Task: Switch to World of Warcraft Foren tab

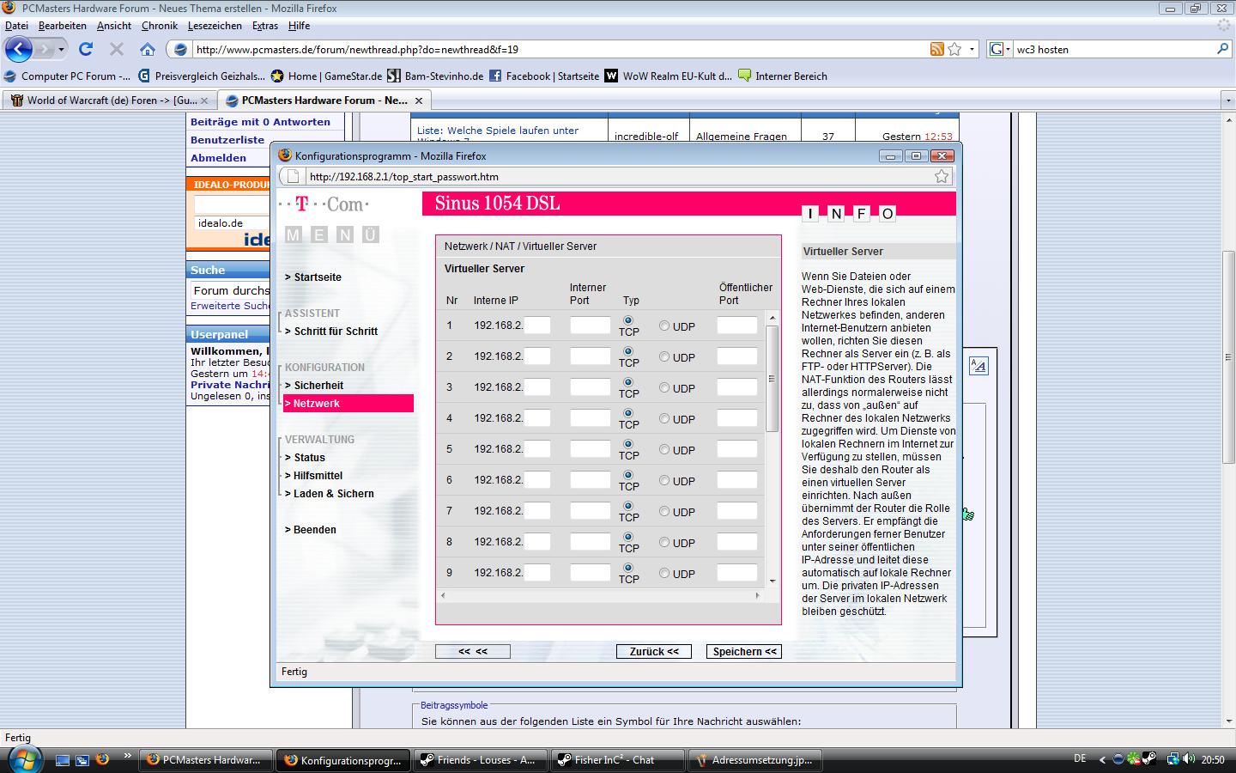Action: coord(110,100)
